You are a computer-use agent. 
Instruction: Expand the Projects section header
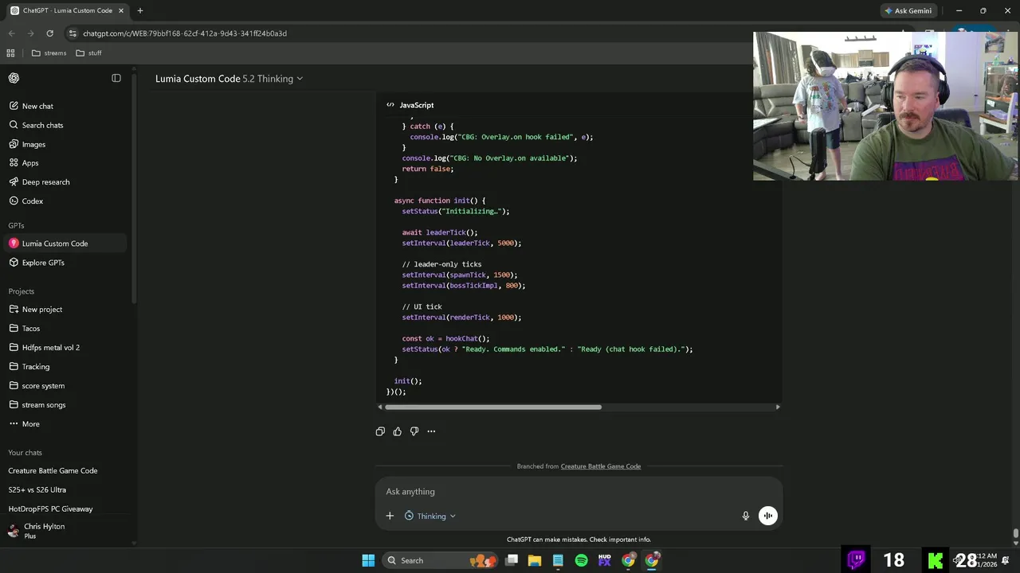[22, 291]
